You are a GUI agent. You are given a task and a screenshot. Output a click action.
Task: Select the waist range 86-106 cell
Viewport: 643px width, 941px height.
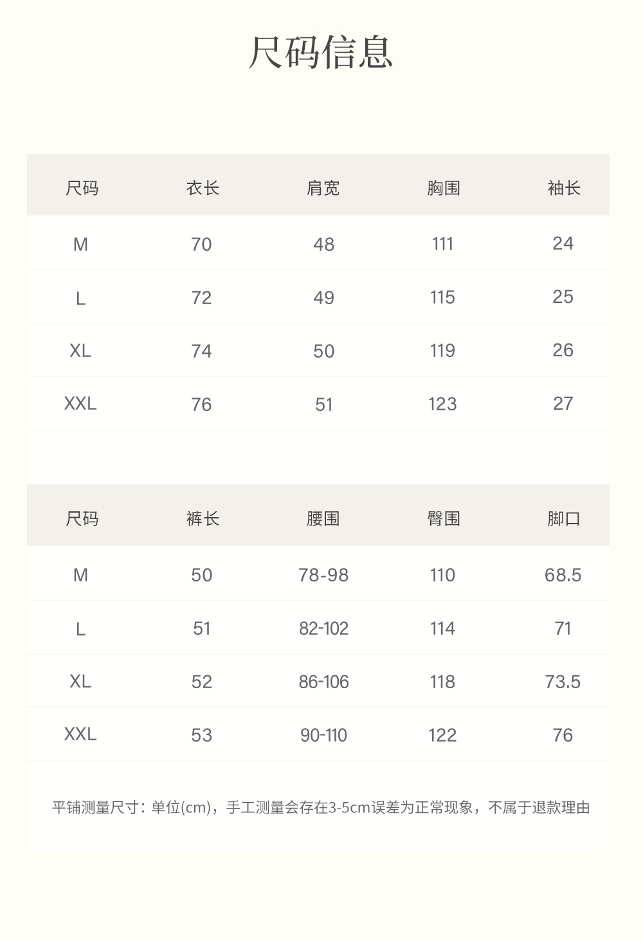point(323,682)
